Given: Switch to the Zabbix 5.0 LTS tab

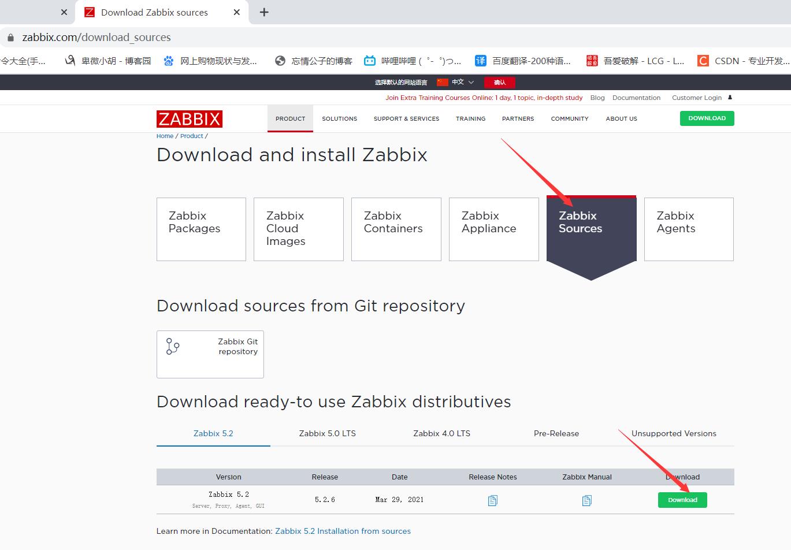Looking at the screenshot, I should pos(328,433).
